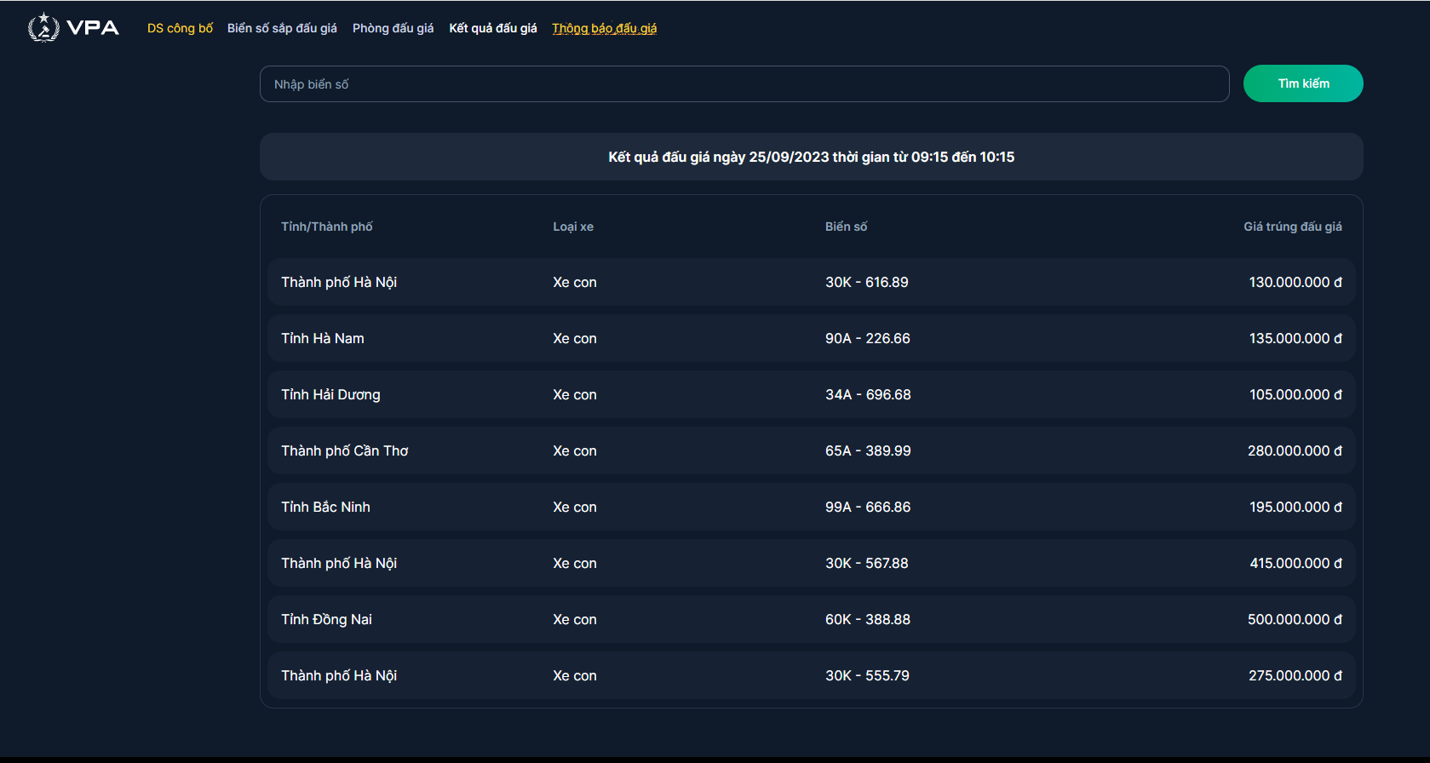1430x763 pixels.
Task: Click the Biển số column header
Action: point(846,227)
